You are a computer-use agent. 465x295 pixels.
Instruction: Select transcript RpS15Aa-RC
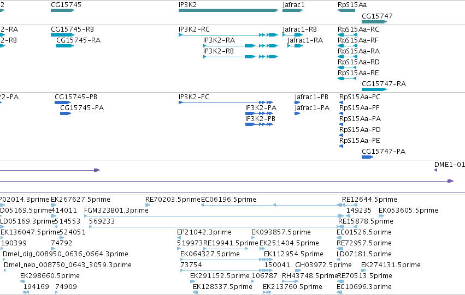[x=358, y=29]
